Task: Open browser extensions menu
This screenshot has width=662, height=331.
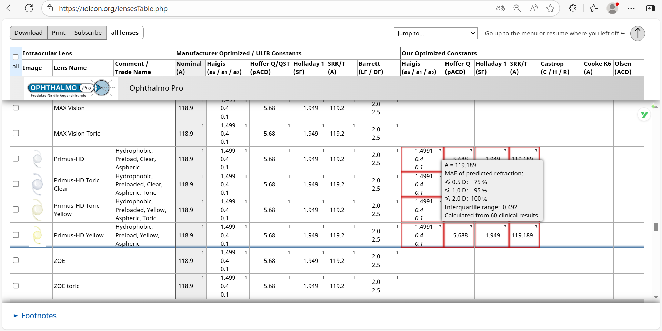Action: pos(573,8)
